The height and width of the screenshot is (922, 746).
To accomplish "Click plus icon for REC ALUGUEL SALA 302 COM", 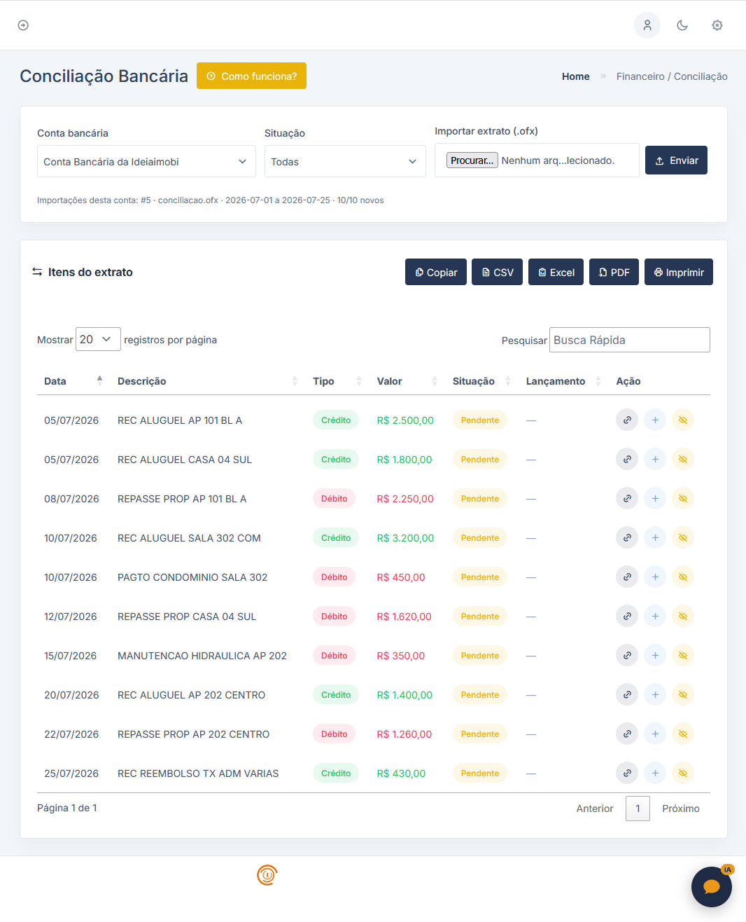I will (655, 538).
